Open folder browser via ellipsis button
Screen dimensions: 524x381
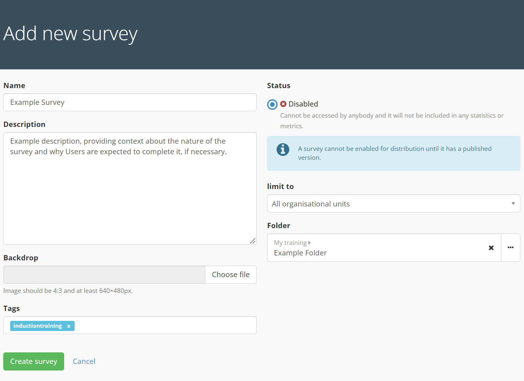click(x=511, y=248)
